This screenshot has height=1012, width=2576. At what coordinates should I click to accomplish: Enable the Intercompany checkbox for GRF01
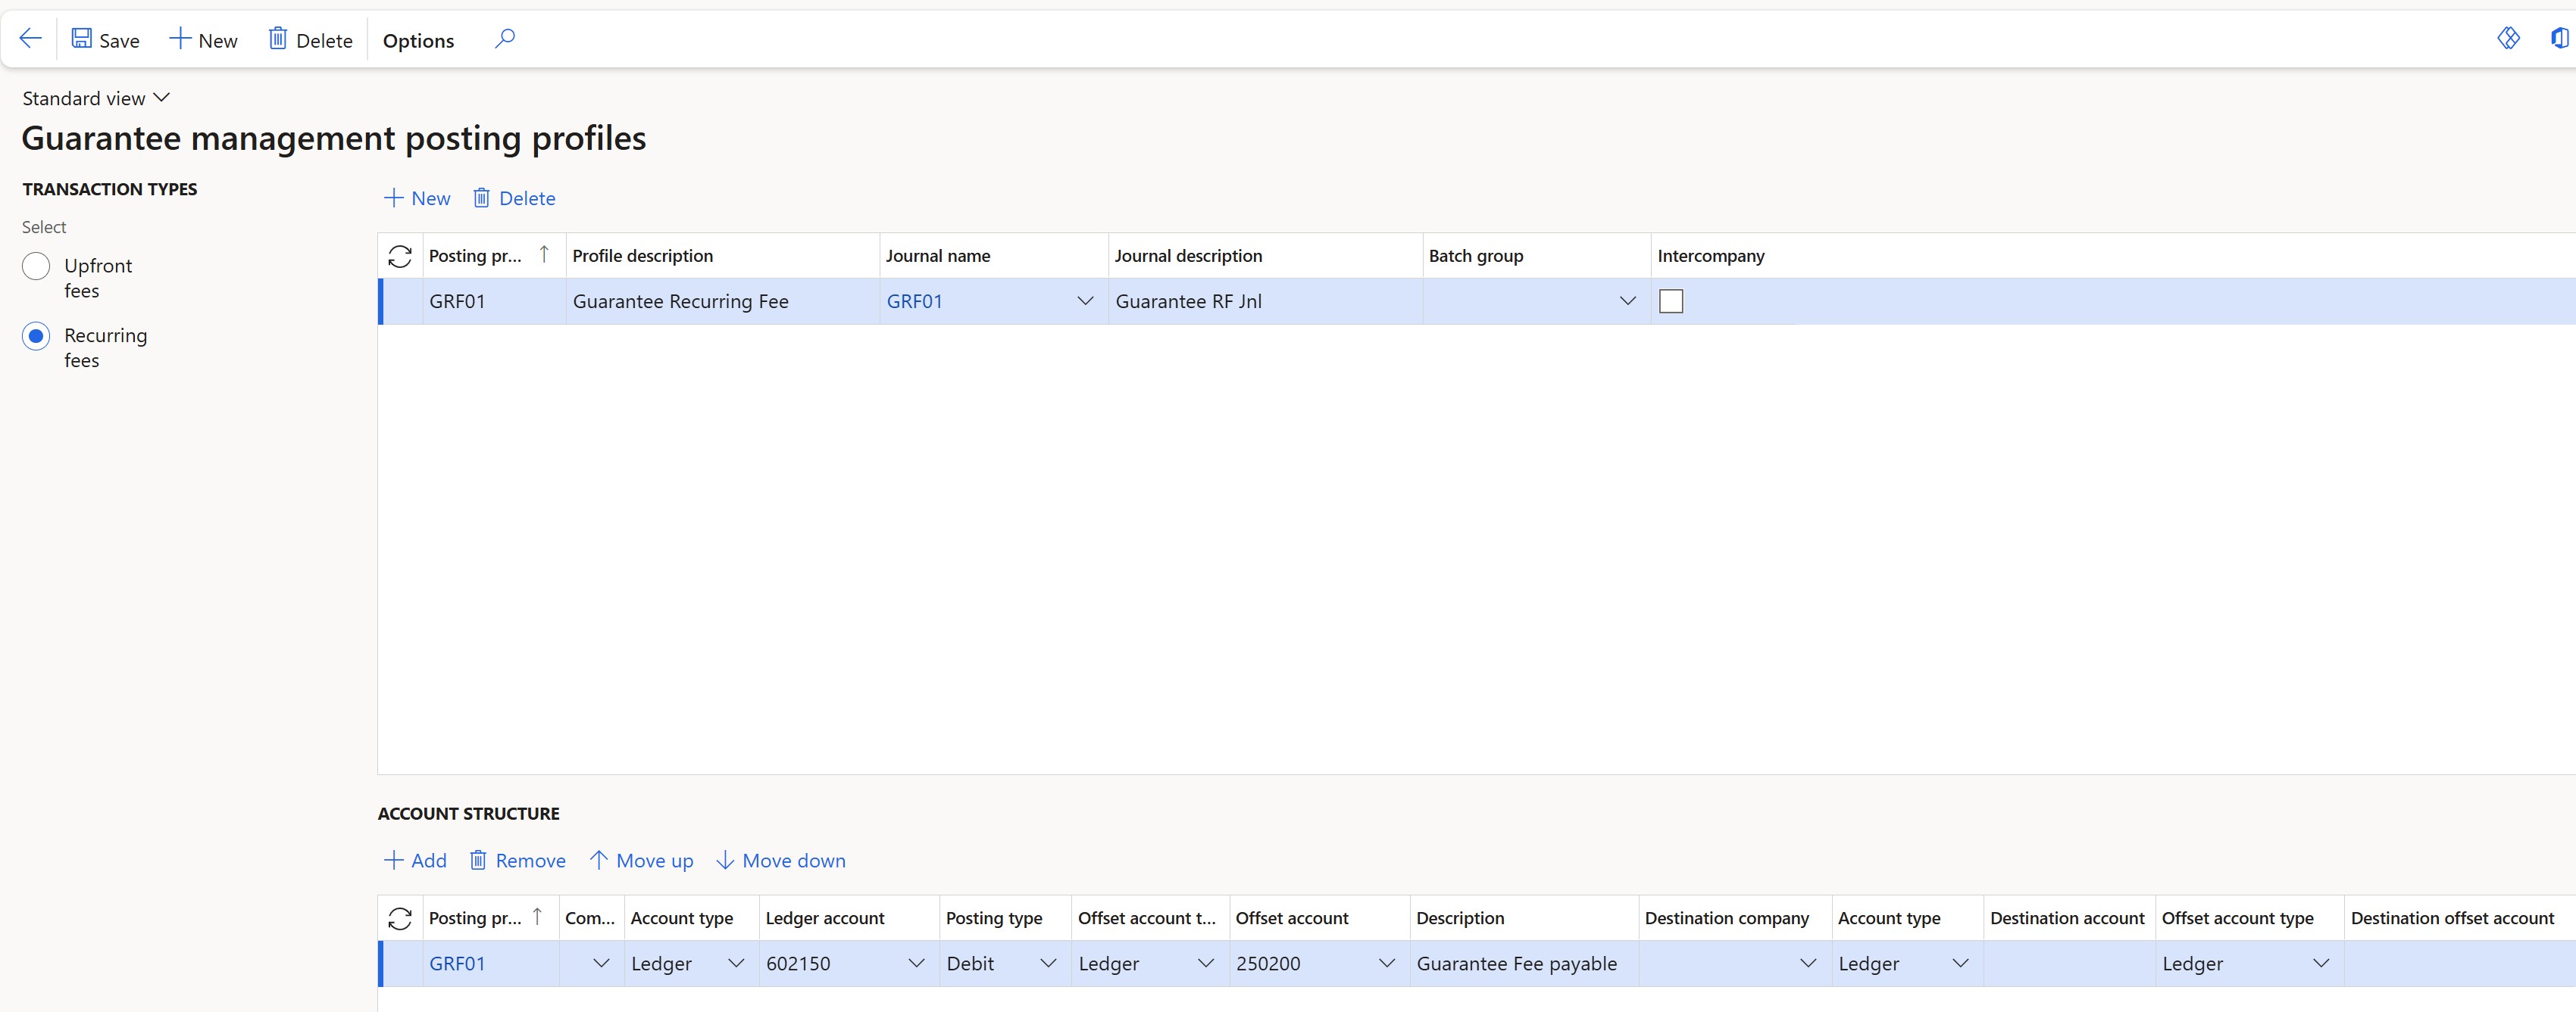coord(1671,300)
